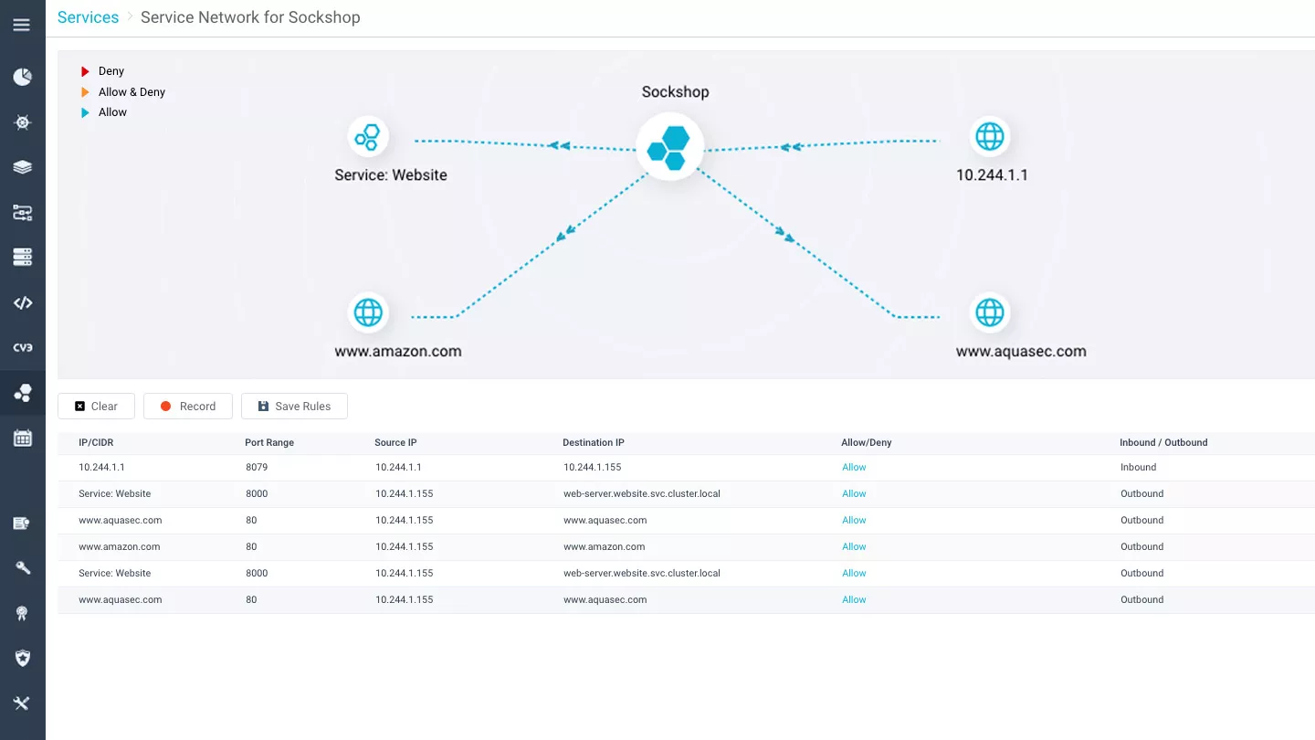Open the CVE vulnerabilities sidebar icon

tap(22, 348)
